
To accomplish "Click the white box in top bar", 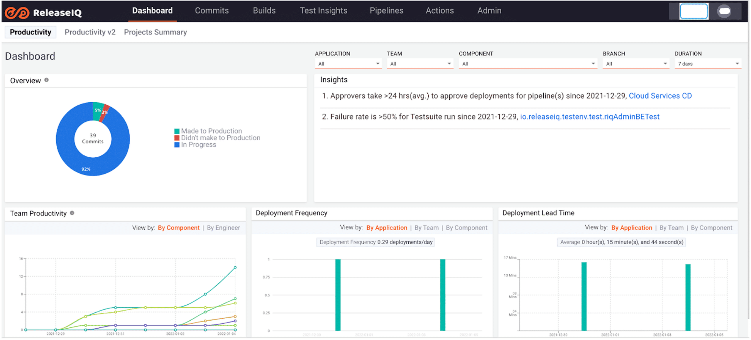I will point(694,11).
